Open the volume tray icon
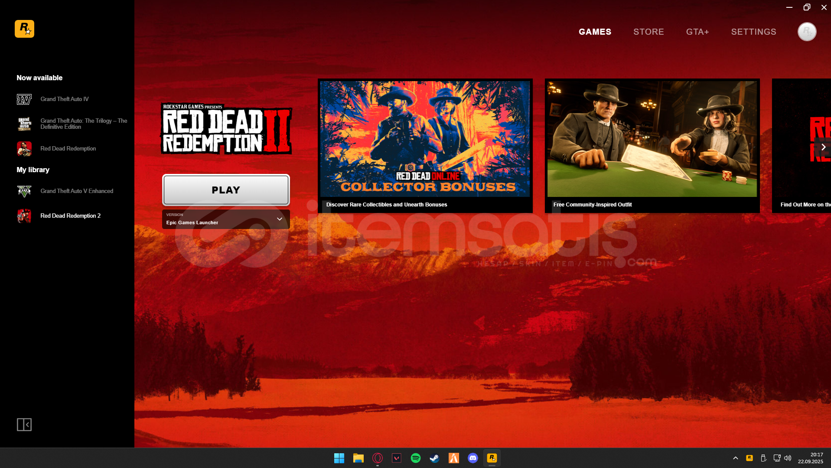 click(x=788, y=458)
